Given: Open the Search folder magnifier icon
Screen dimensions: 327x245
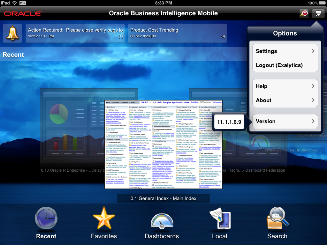Looking at the screenshot, I should coord(278,218).
